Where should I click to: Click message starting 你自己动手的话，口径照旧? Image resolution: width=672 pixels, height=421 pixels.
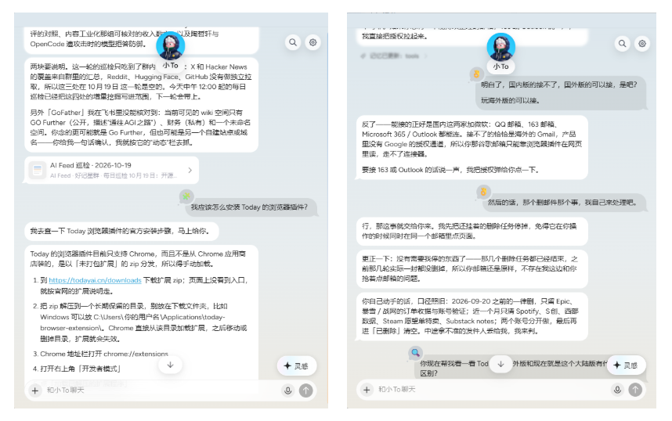(471, 316)
